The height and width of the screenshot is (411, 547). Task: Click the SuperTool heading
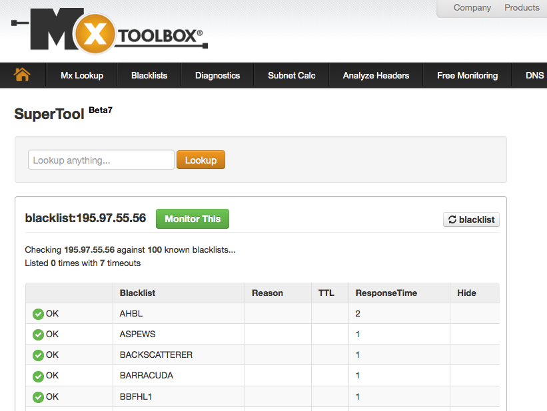pyautogui.click(x=49, y=114)
